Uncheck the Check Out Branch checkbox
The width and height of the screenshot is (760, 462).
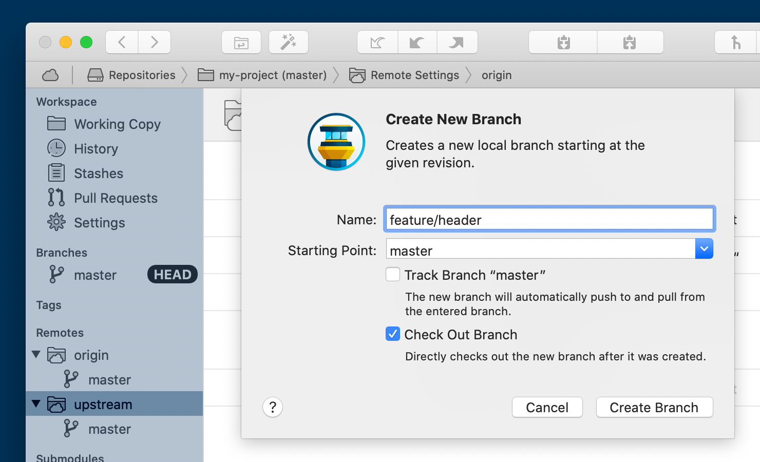coord(393,334)
